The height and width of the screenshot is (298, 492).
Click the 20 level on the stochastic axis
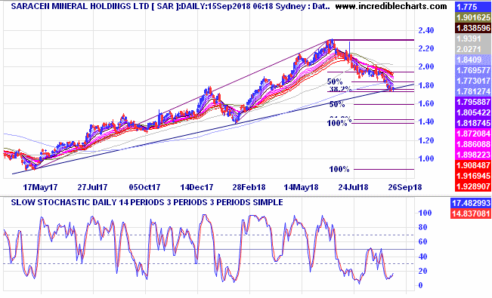[x=423, y=271]
